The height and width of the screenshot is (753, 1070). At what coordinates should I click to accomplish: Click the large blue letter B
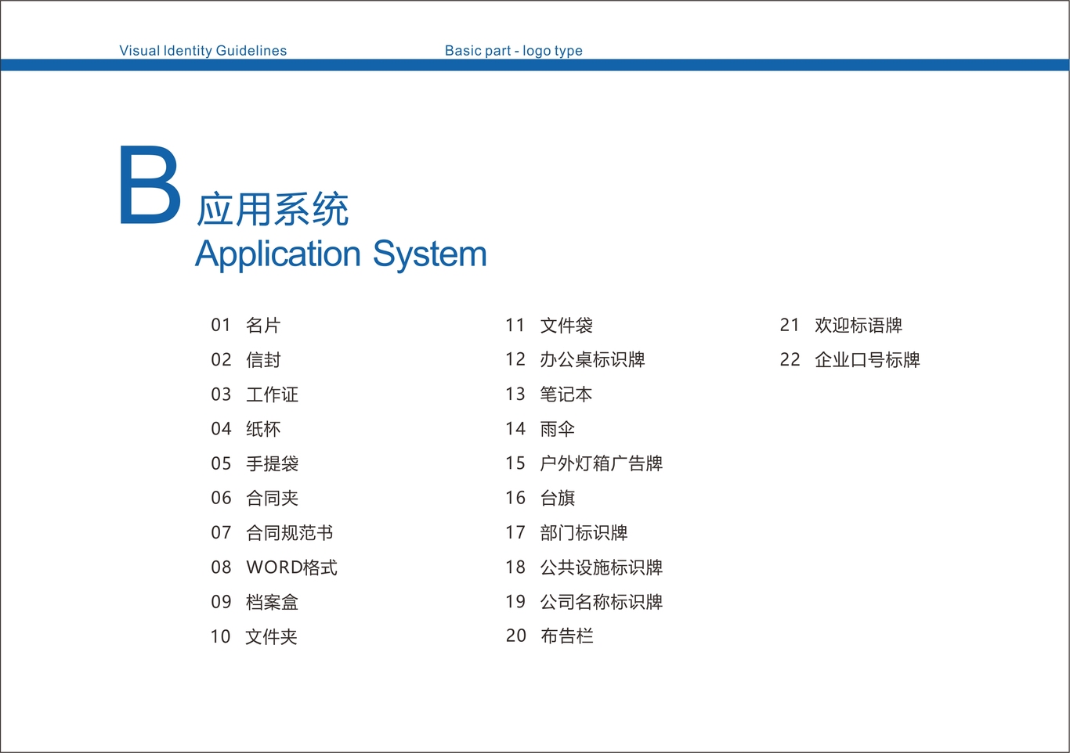[x=150, y=186]
